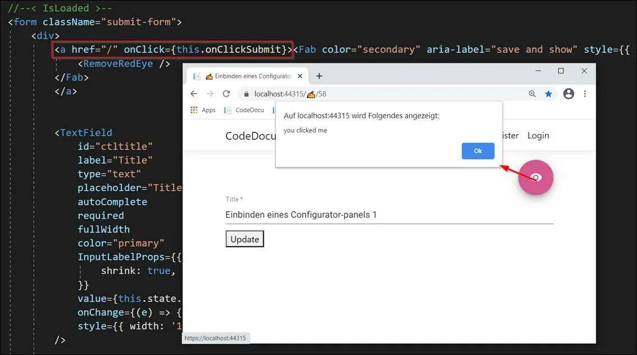Screen dimensions: 637x355
Task: Click the zoom magnifier icon in address bar
Action: point(532,94)
